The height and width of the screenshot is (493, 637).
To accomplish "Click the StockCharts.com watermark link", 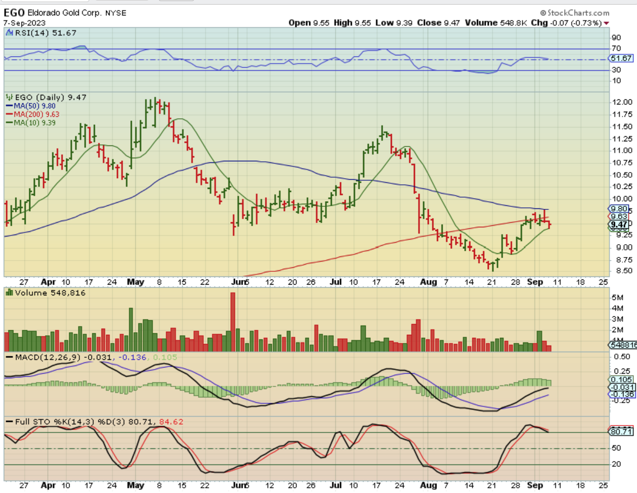I will pos(574,13).
